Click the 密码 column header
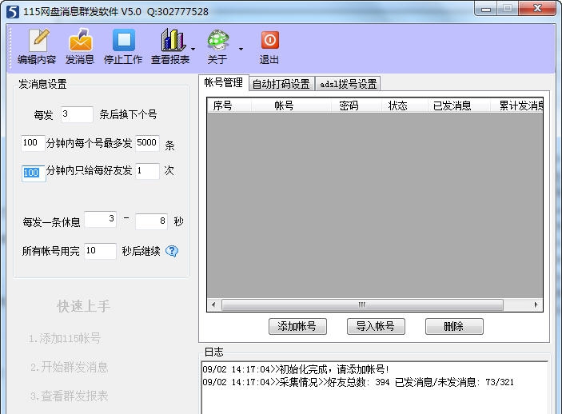The width and height of the screenshot is (562, 414). (356, 105)
